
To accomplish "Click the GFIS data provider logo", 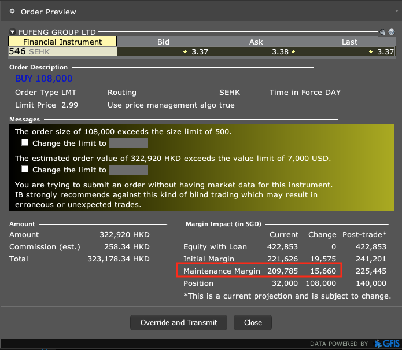I will (387, 344).
